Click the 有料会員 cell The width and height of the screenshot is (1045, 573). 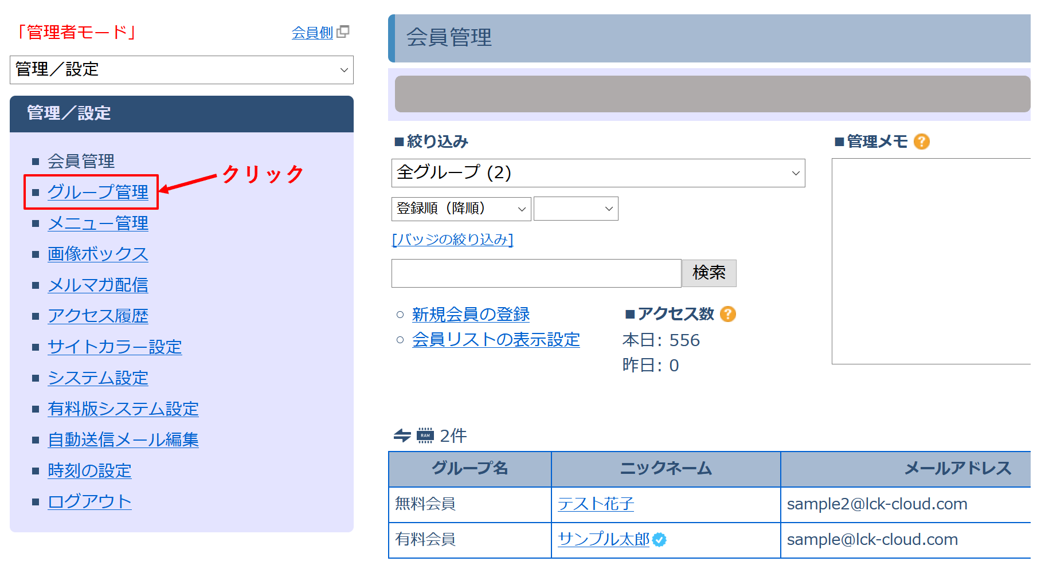(x=470, y=540)
